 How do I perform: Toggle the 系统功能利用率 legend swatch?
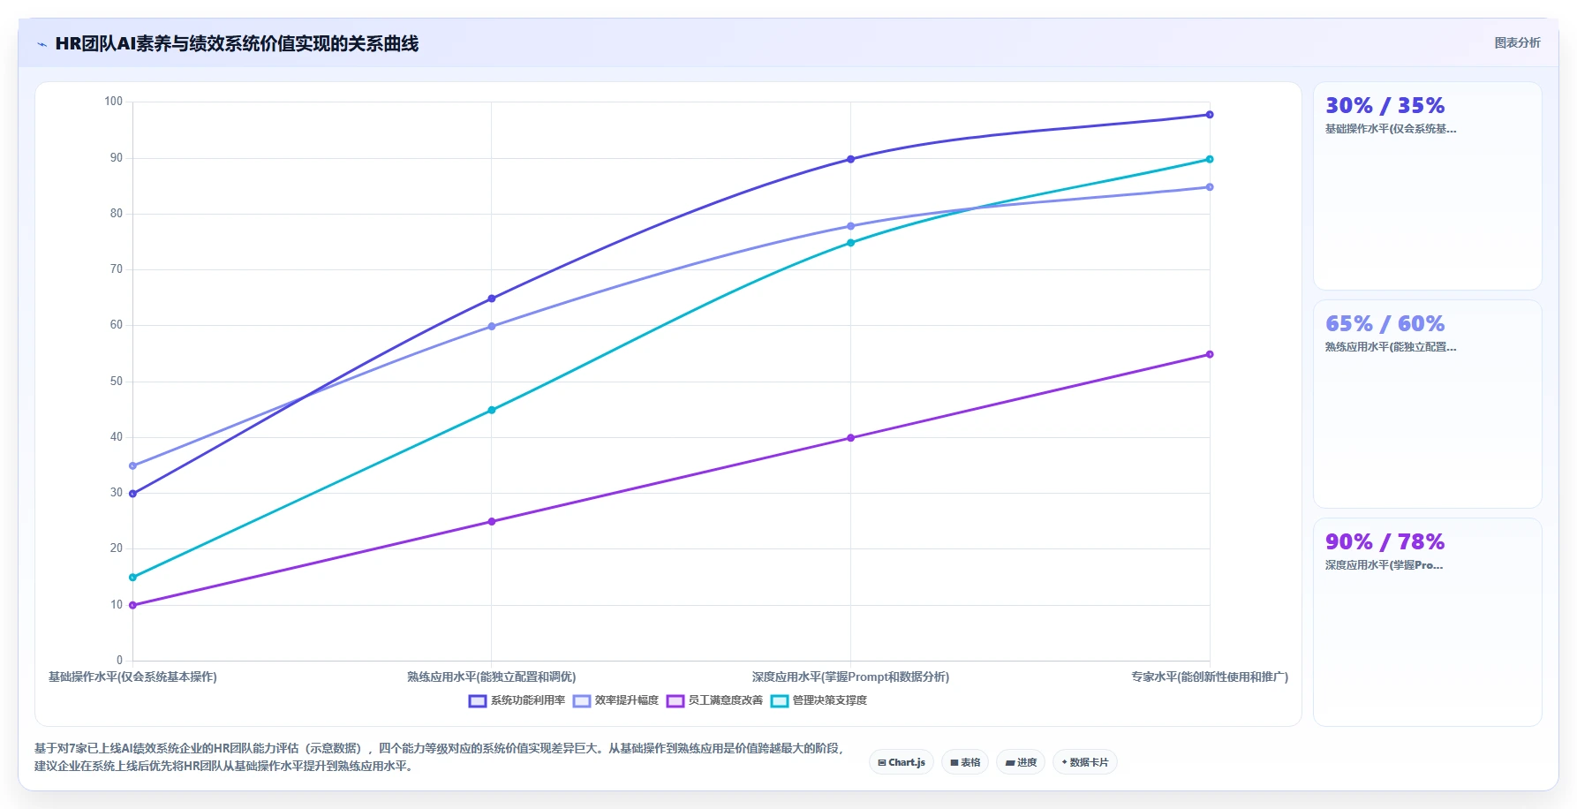(478, 701)
